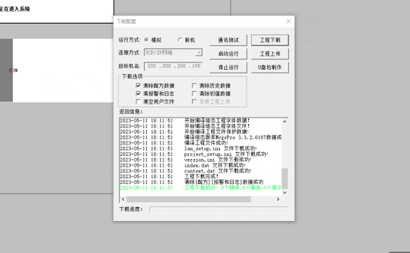Click the log's horizontal scroll left arrow
Screen dimensions: 410x253
tap(123, 199)
